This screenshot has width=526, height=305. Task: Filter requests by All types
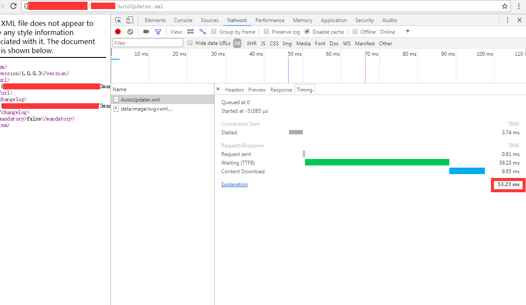[237, 43]
